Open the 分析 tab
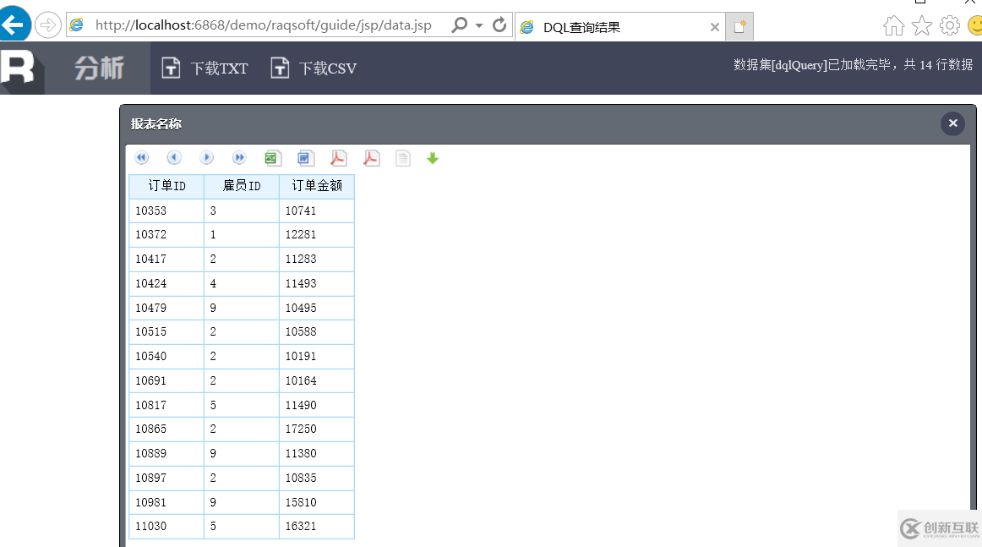The width and height of the screenshot is (982, 547). 98,68
